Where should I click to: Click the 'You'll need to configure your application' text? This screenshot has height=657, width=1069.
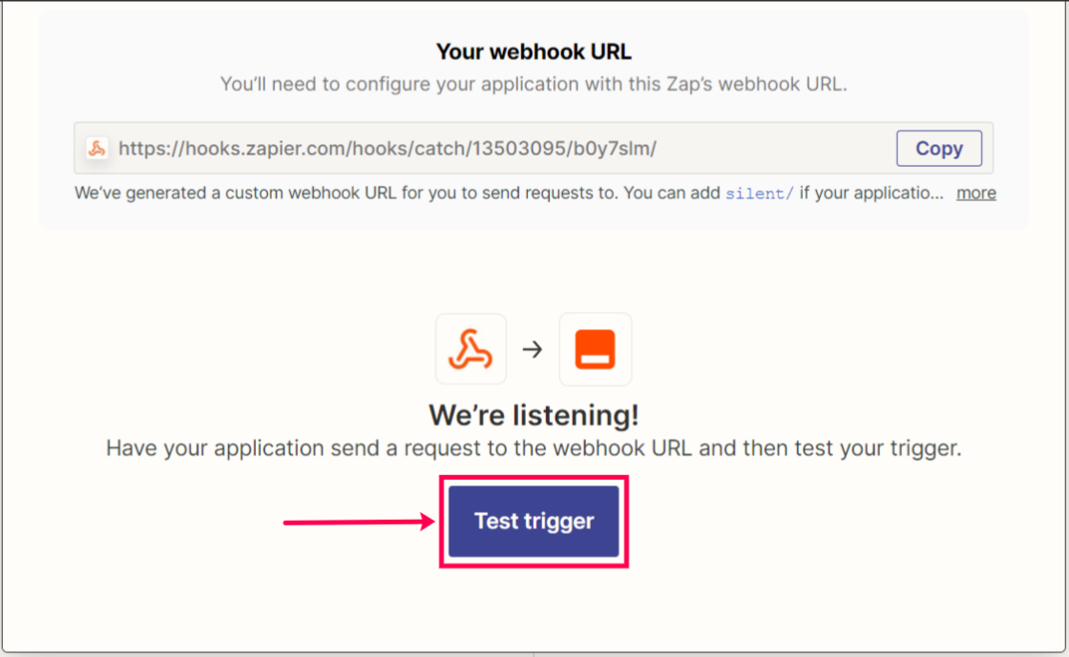(534, 85)
